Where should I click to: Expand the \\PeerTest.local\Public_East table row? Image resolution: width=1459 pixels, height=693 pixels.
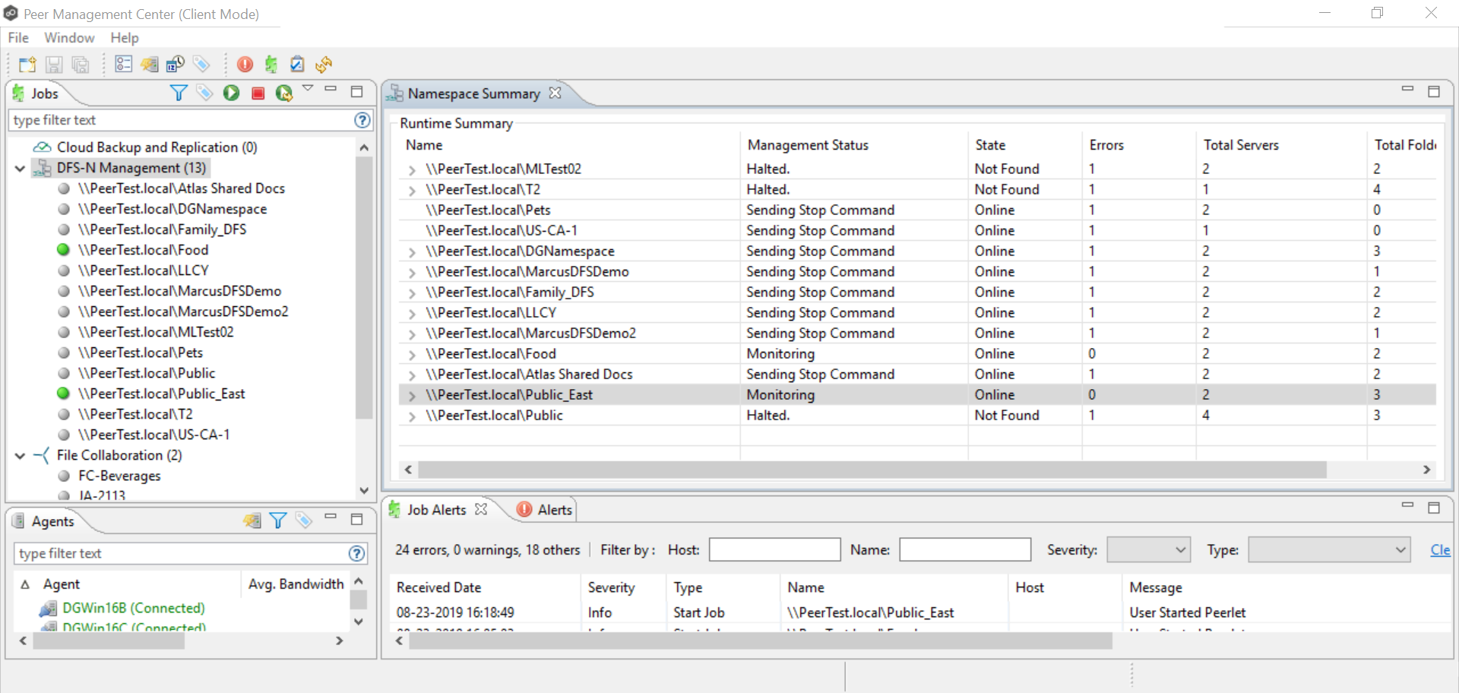412,395
